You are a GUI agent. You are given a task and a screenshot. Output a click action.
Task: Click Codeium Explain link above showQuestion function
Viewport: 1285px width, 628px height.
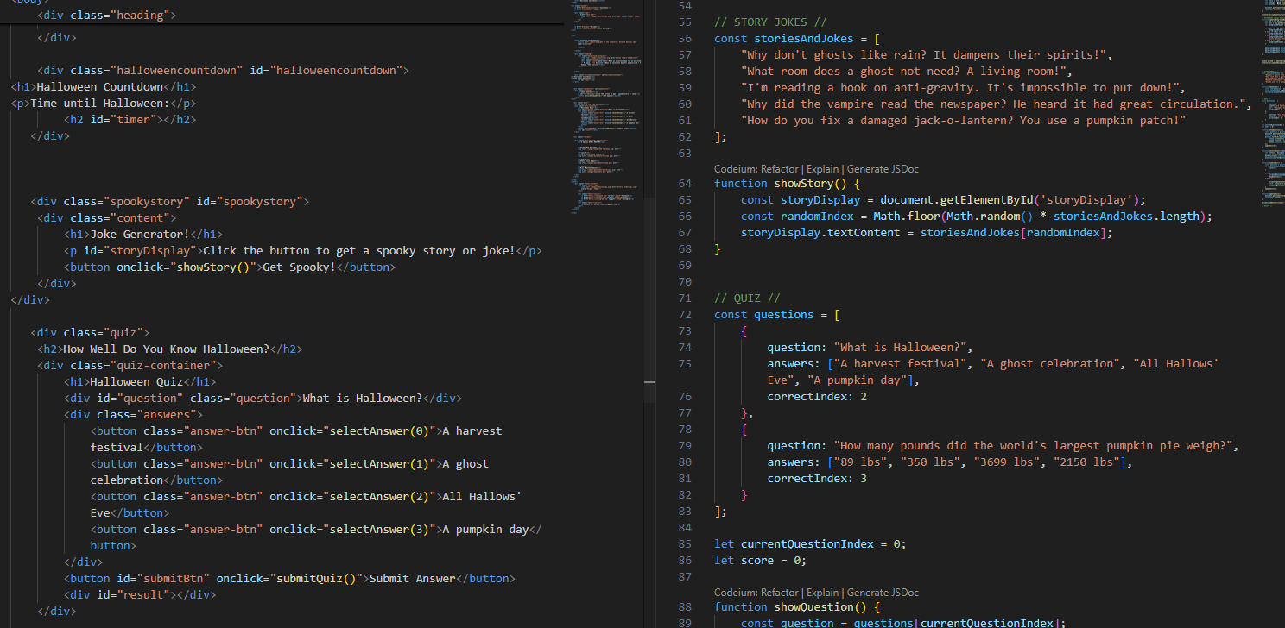[x=821, y=593]
